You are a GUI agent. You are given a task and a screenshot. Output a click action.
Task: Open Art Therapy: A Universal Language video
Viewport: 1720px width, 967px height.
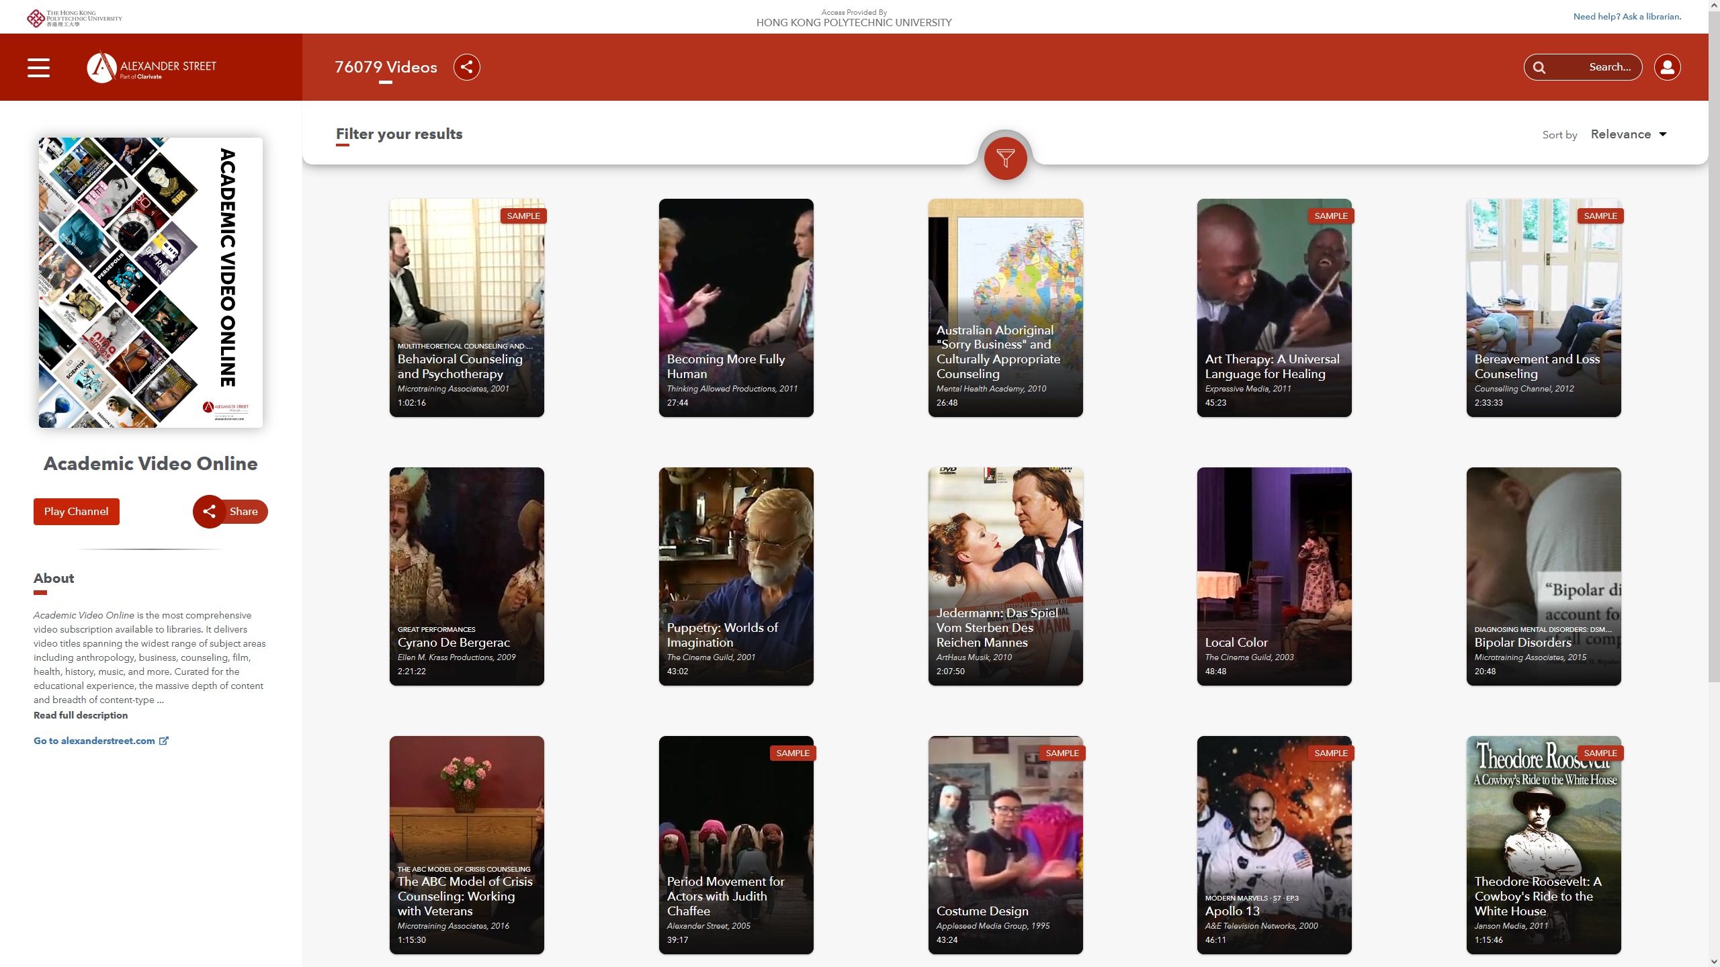point(1275,308)
